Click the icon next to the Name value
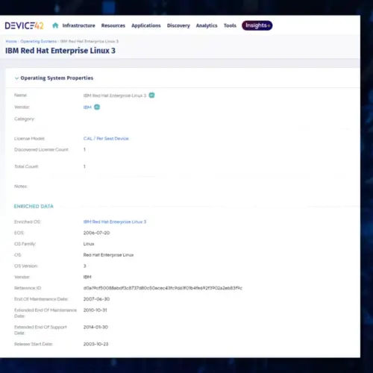373x373 pixels. coord(151,95)
